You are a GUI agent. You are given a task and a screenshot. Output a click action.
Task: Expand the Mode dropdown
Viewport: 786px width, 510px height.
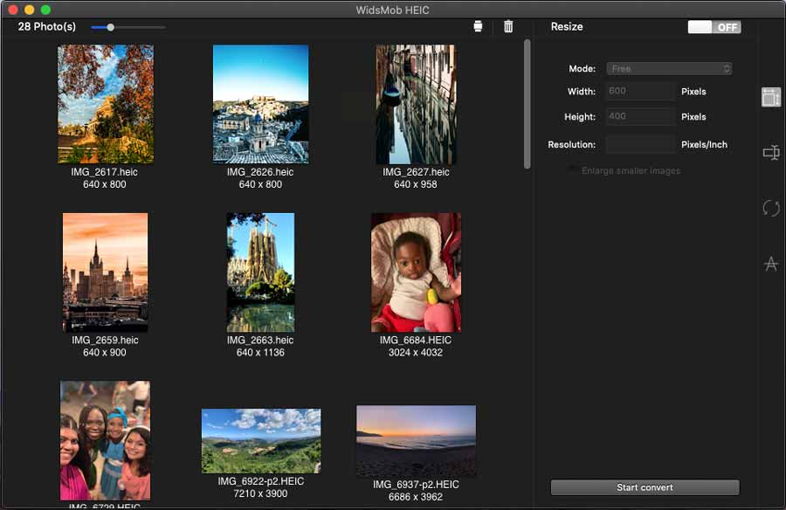(669, 68)
